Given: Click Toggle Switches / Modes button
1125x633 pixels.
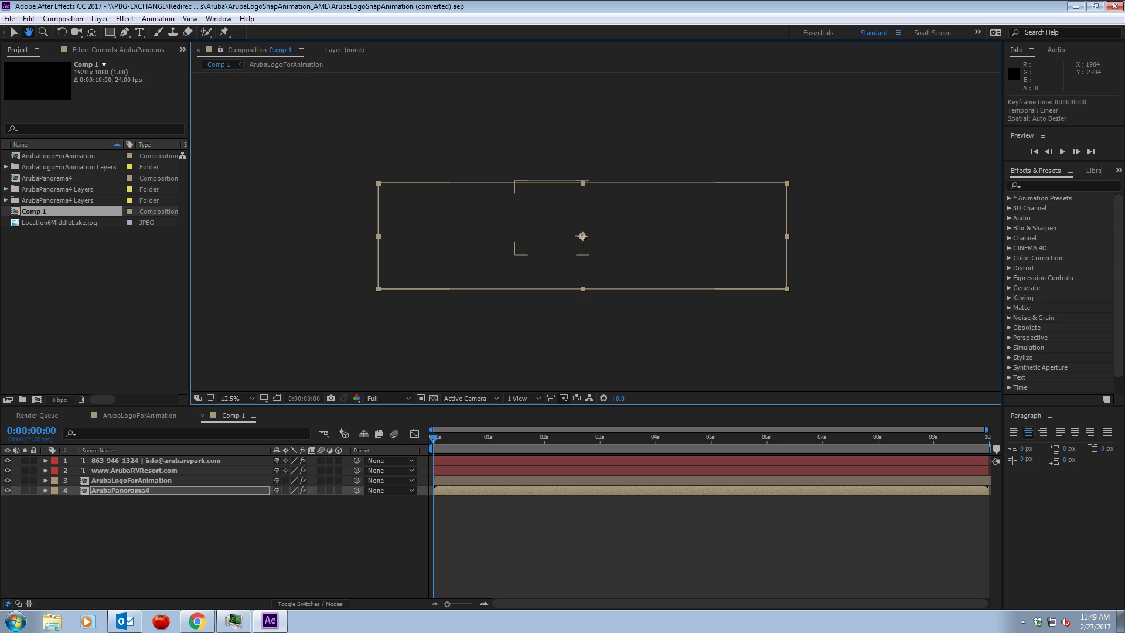Looking at the screenshot, I should (x=309, y=604).
